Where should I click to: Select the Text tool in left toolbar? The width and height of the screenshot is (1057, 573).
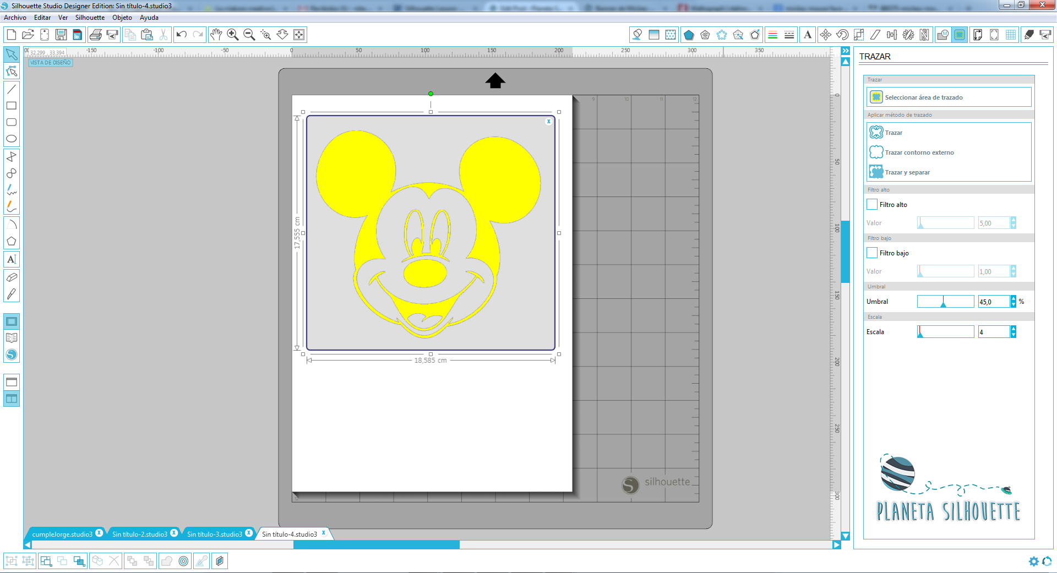pos(12,259)
